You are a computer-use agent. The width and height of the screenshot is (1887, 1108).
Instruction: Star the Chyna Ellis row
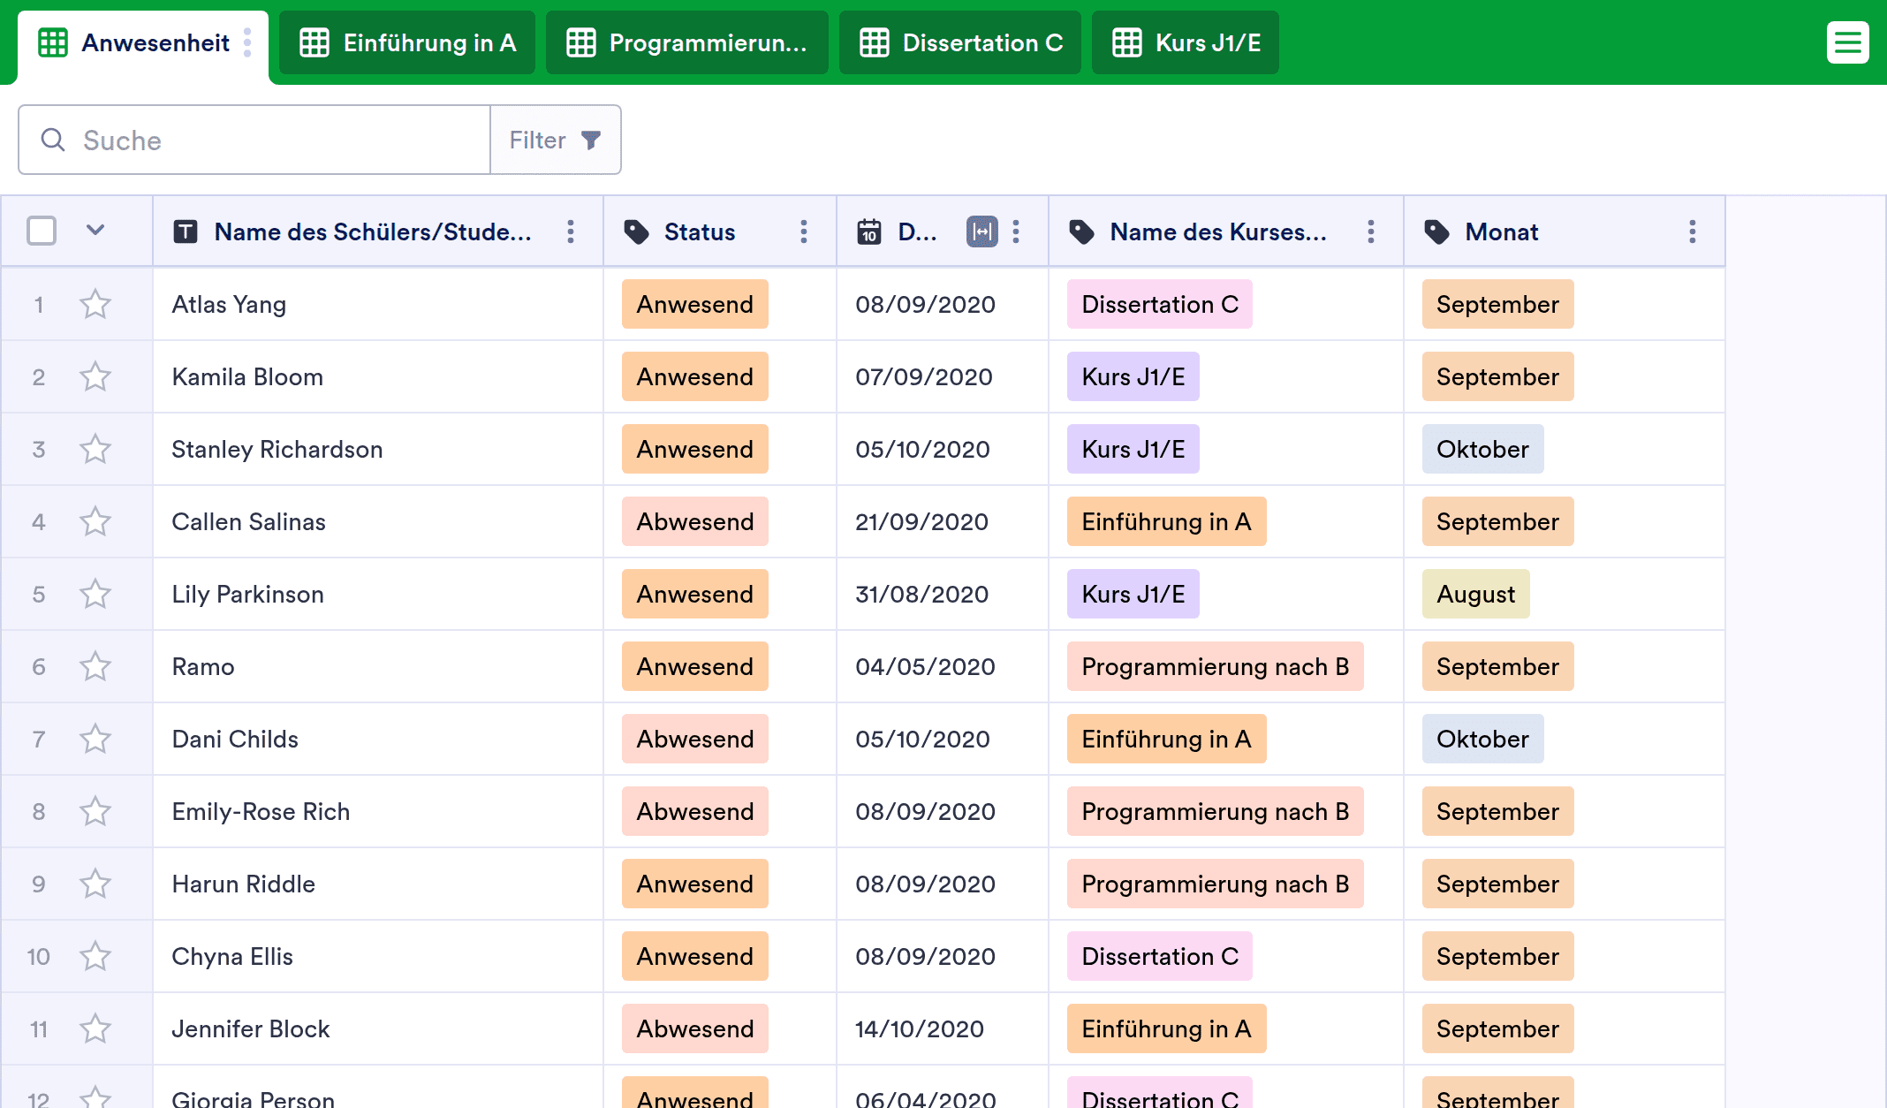tap(95, 956)
